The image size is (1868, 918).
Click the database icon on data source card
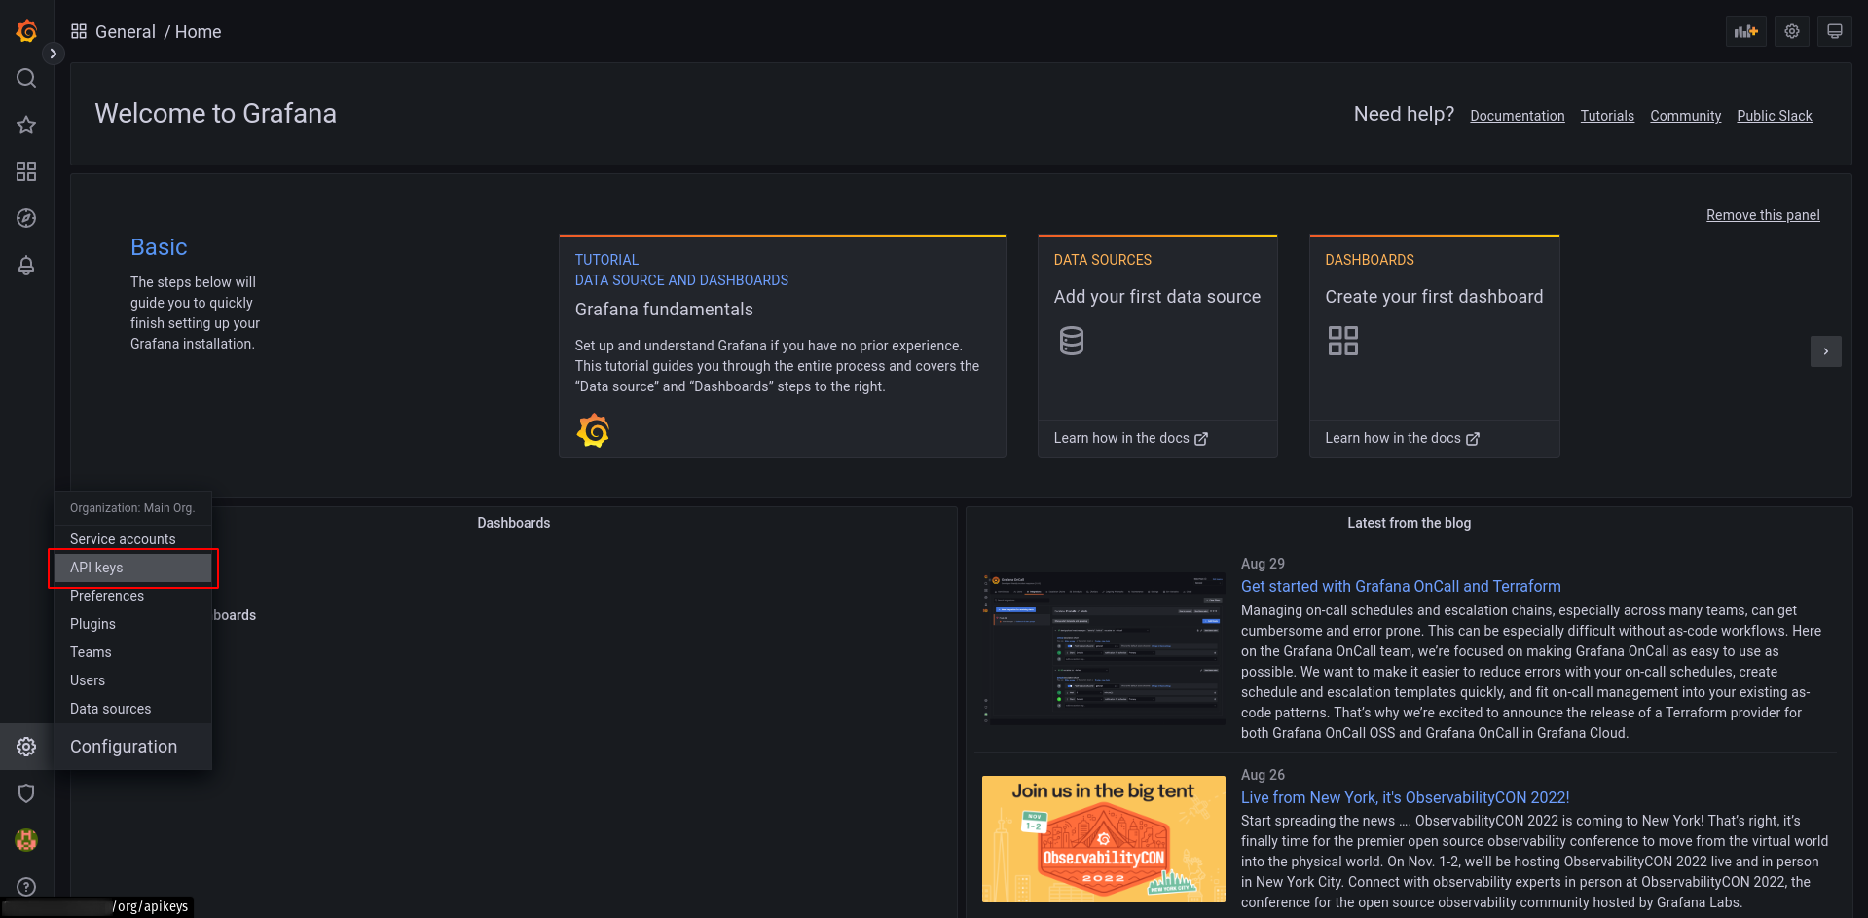click(x=1071, y=341)
